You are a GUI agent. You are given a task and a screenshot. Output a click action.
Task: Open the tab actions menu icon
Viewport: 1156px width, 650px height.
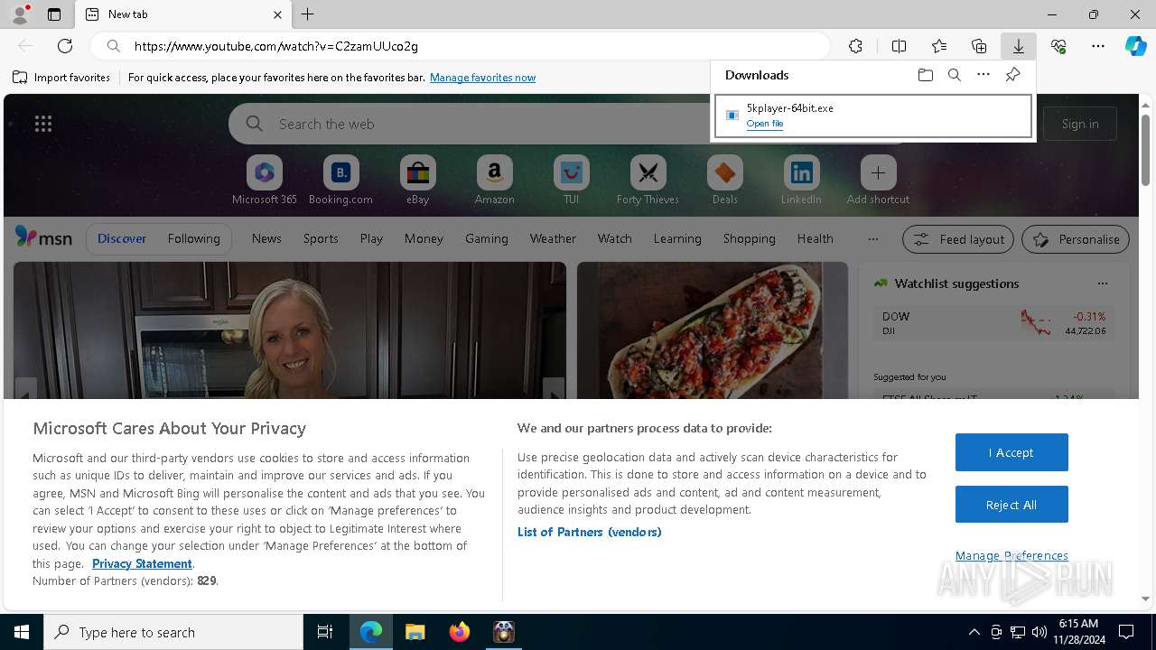[x=54, y=14]
